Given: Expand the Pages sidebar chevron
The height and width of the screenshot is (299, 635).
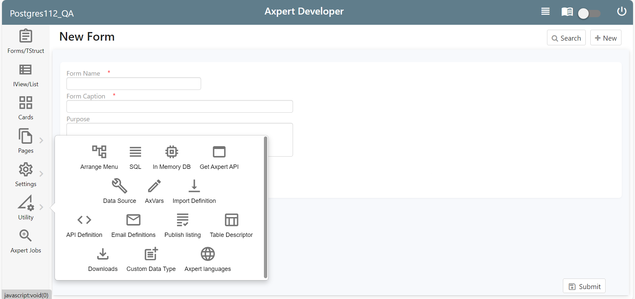Looking at the screenshot, I should pyautogui.click(x=42, y=140).
